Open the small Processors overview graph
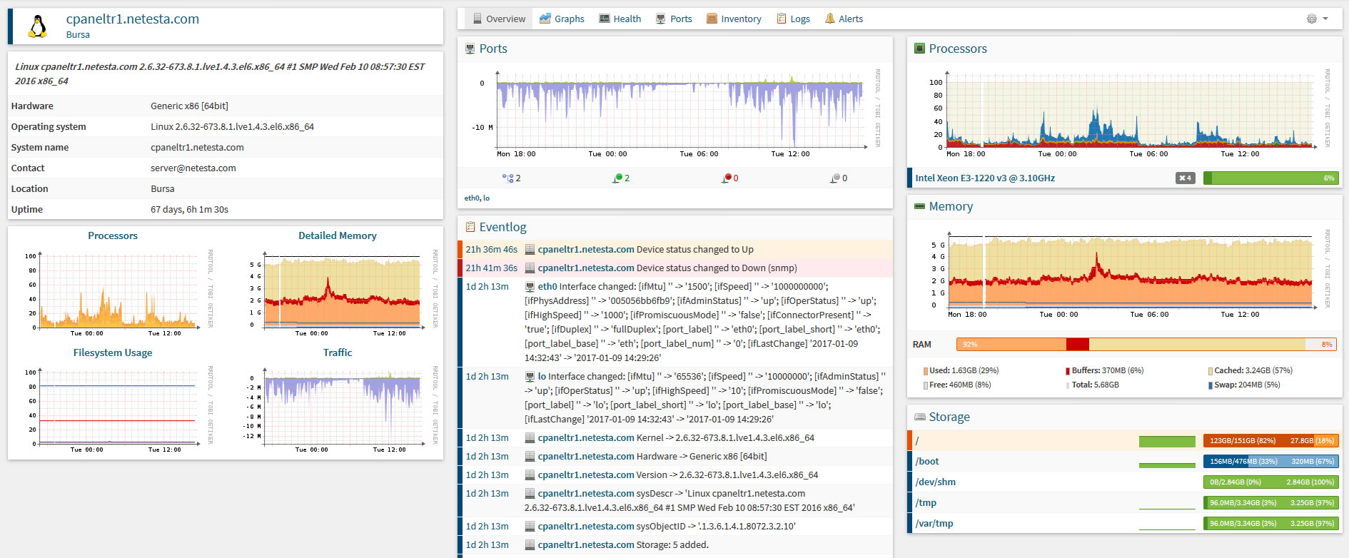 tap(113, 293)
